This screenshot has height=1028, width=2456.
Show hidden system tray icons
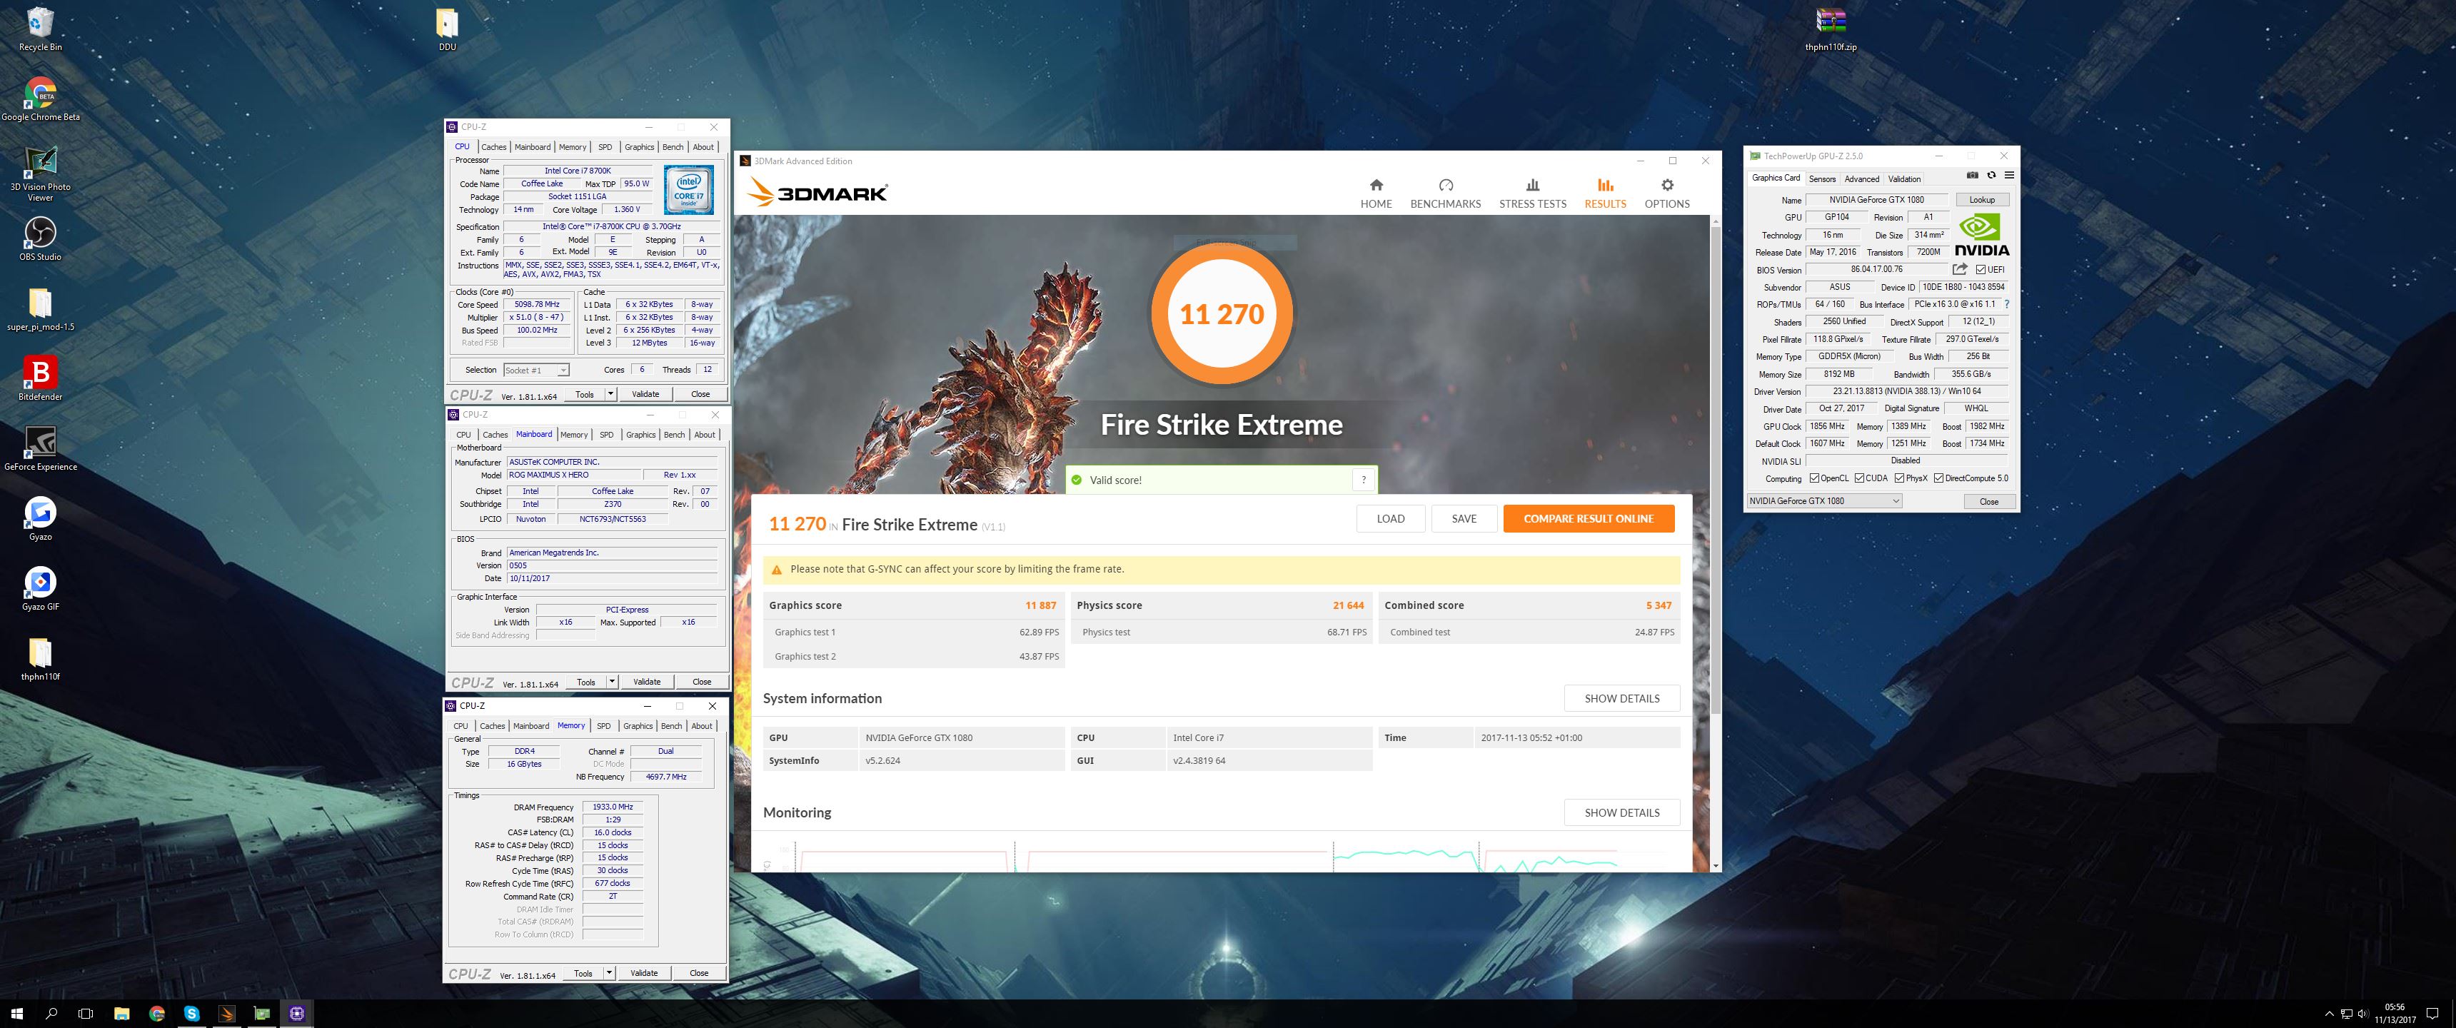(2329, 1014)
